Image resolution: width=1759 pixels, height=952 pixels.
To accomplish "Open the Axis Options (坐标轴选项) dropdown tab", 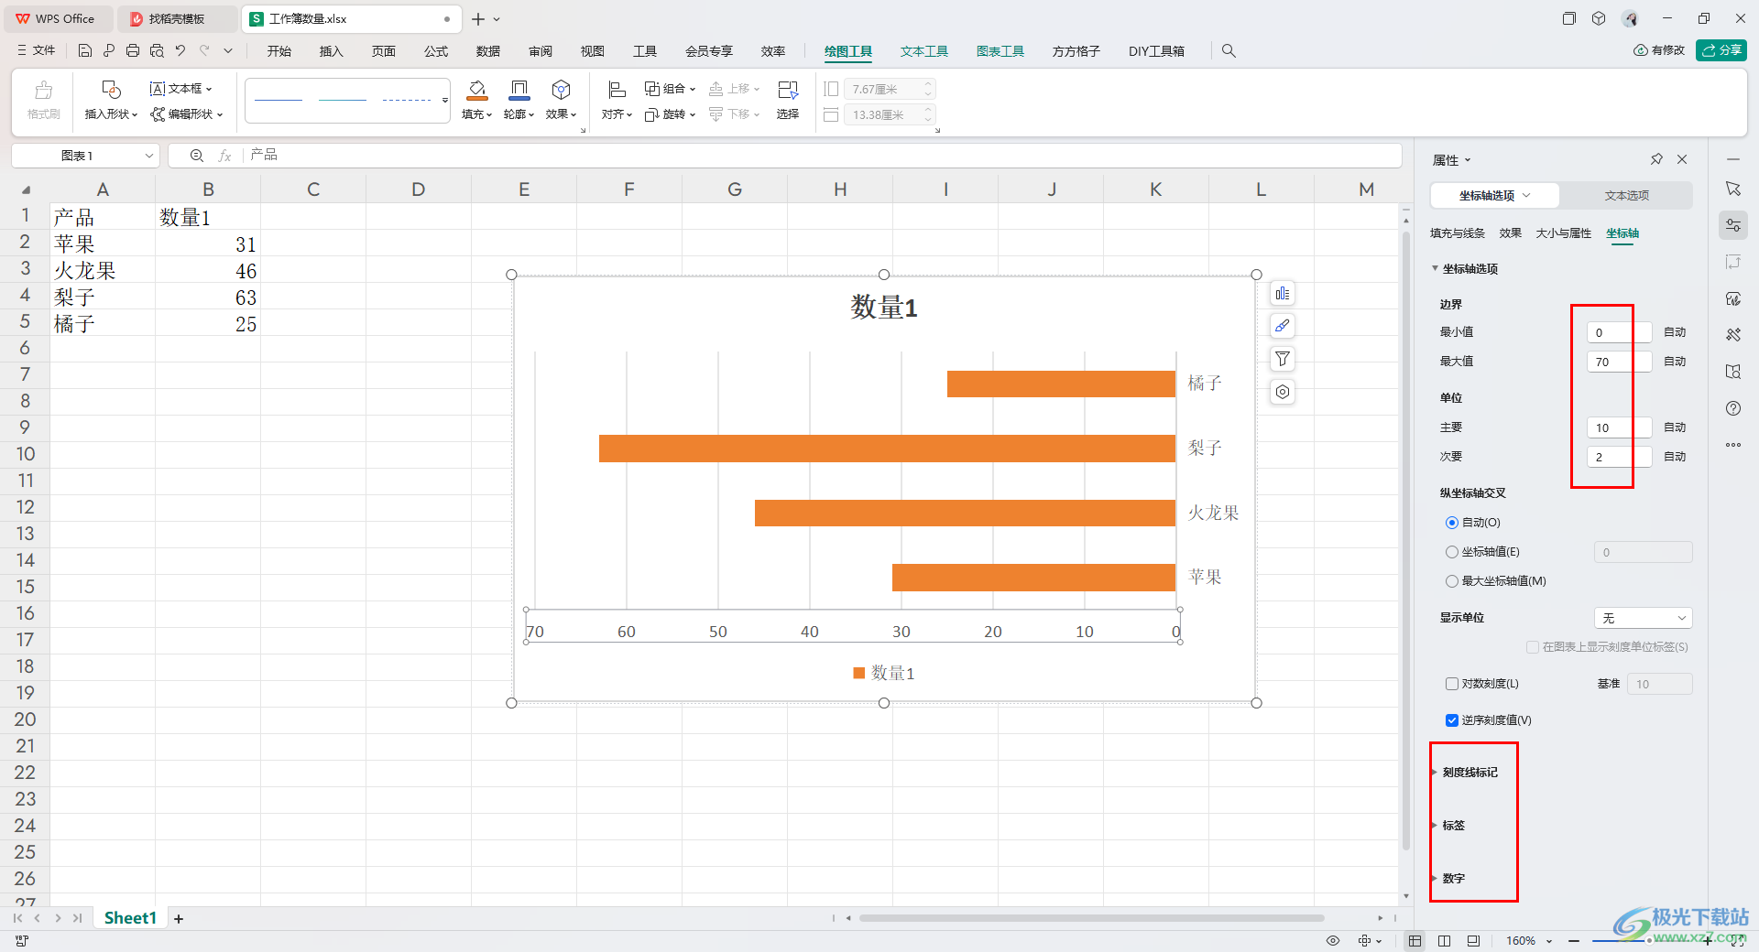I will click(x=1494, y=195).
